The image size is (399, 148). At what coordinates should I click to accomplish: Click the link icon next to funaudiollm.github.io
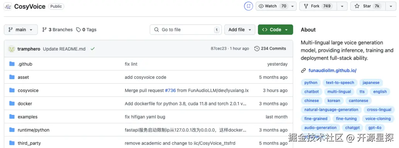tap(303, 71)
